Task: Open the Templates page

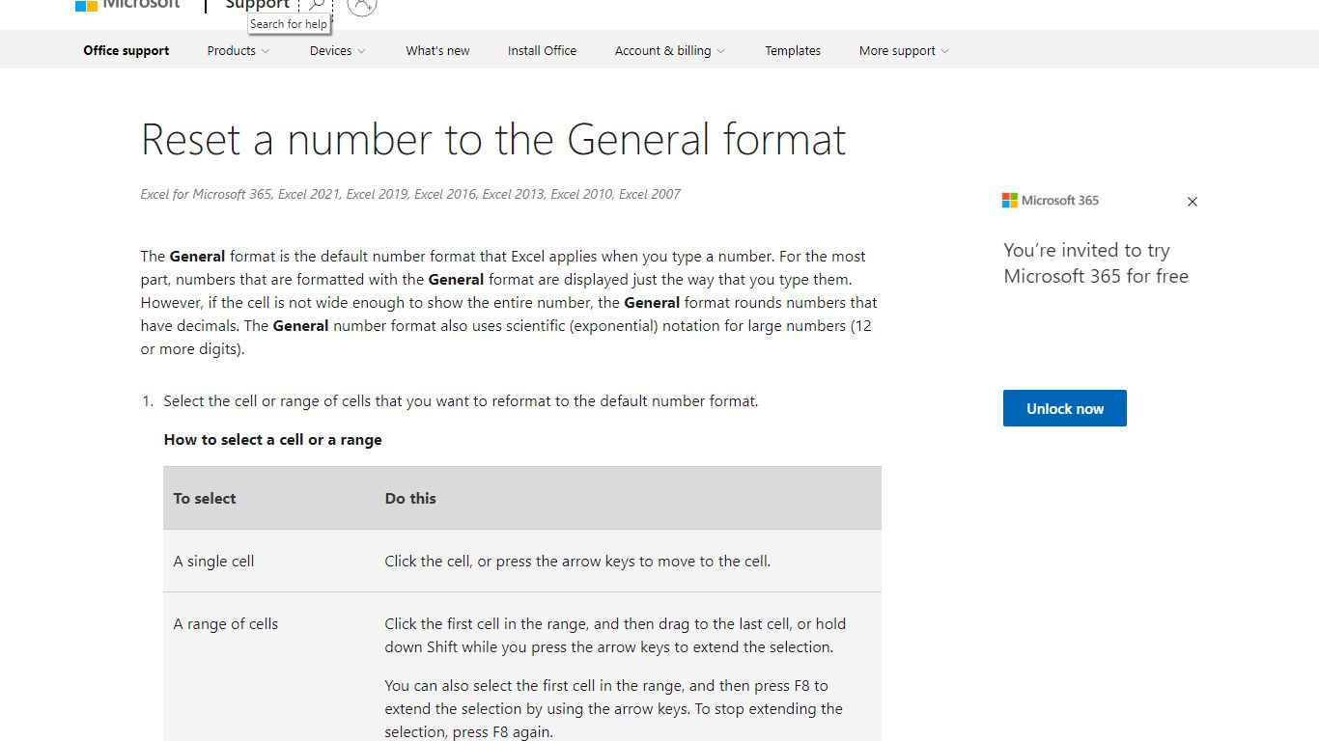Action: tap(793, 51)
